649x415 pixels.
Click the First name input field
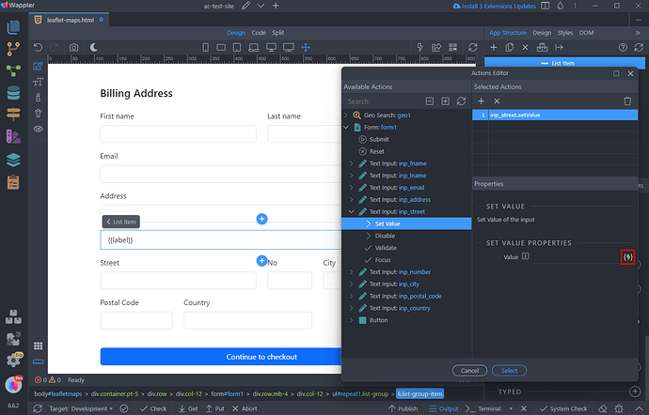[178, 134]
